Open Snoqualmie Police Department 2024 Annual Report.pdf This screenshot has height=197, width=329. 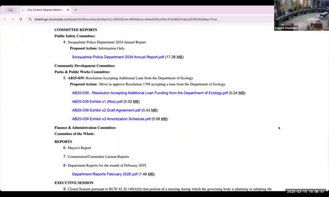tap(118, 57)
